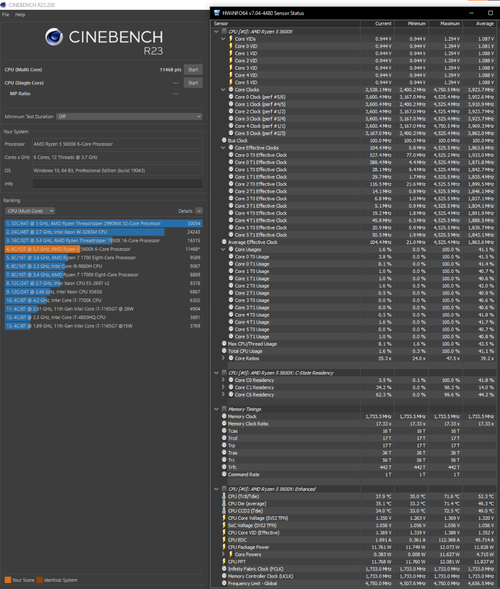
Task: Maximize the HWiNFO64 Sensor Status window
Action: [491, 13]
